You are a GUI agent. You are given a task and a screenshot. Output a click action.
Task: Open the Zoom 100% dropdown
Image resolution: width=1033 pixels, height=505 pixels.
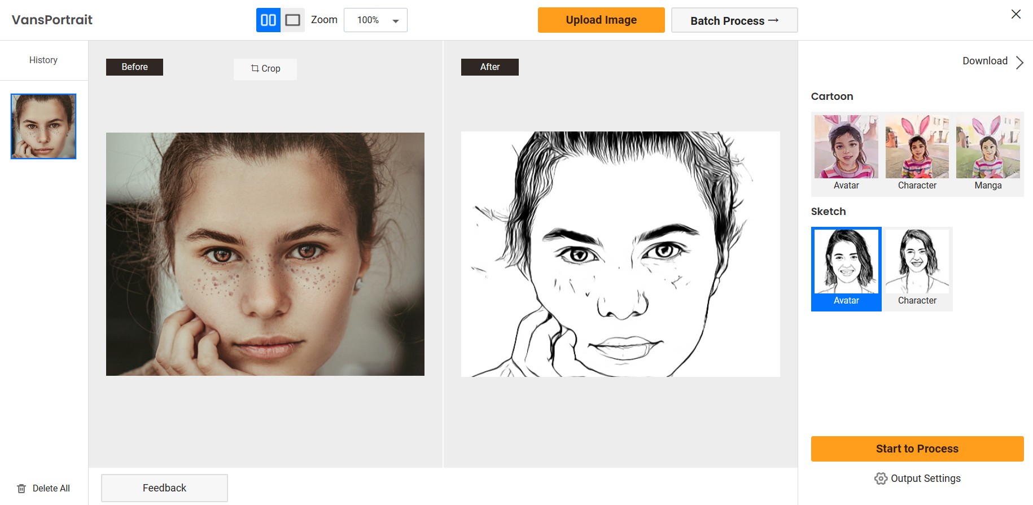pos(375,20)
